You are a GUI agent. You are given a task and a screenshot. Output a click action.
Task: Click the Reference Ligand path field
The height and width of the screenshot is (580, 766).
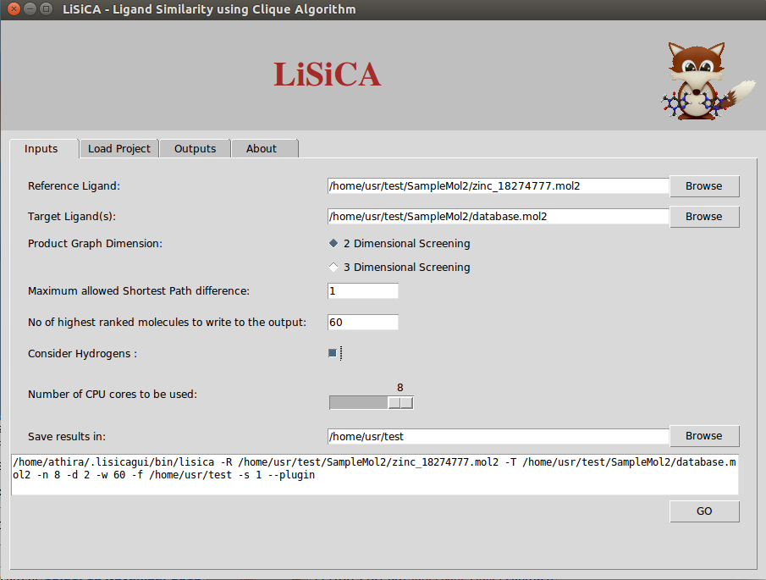[x=498, y=185]
